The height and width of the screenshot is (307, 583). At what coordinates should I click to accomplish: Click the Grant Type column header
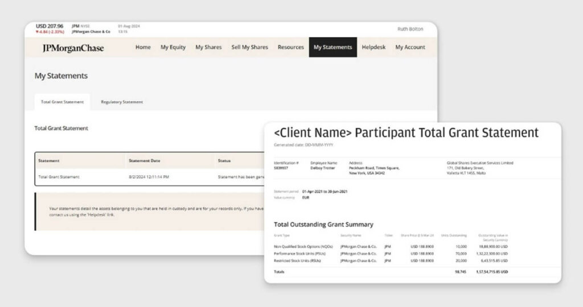(x=281, y=235)
